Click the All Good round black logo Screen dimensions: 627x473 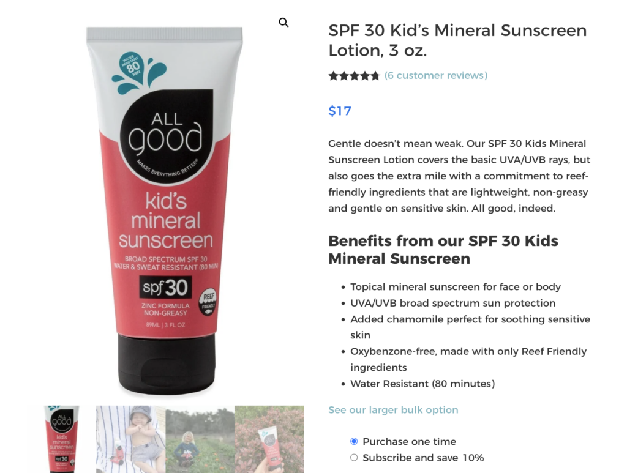[x=167, y=136]
